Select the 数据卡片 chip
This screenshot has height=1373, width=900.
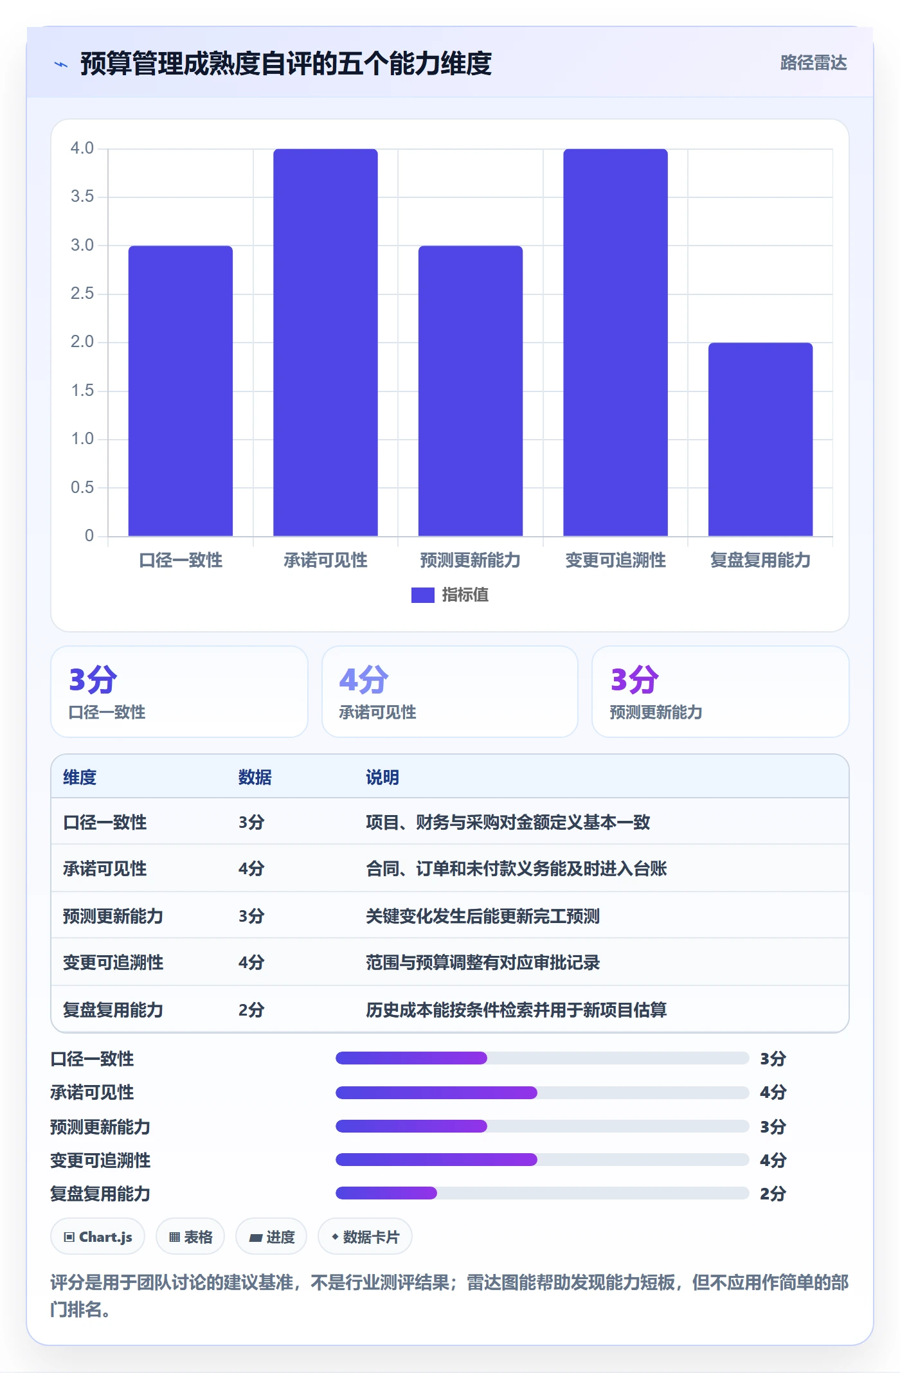tap(365, 1236)
